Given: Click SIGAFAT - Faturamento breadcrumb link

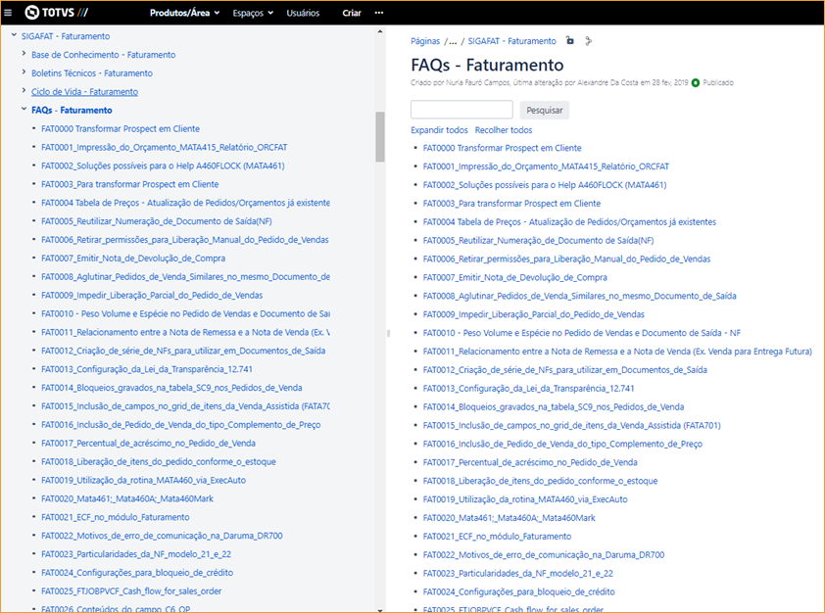Looking at the screenshot, I should tap(511, 41).
